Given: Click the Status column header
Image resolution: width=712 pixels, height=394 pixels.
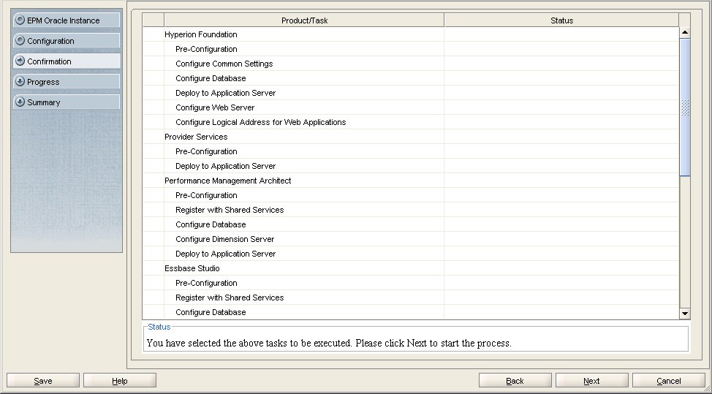Looking at the screenshot, I should 561,20.
